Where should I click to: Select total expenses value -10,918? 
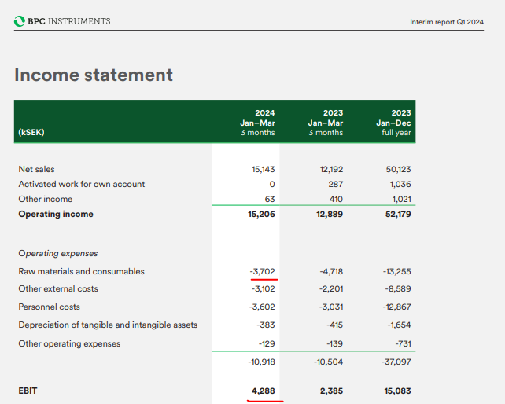(x=261, y=362)
